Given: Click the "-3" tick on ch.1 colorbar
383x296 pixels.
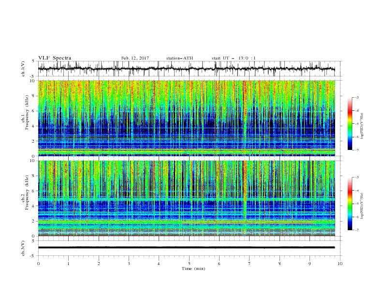Looking at the screenshot, I should coord(356,97).
